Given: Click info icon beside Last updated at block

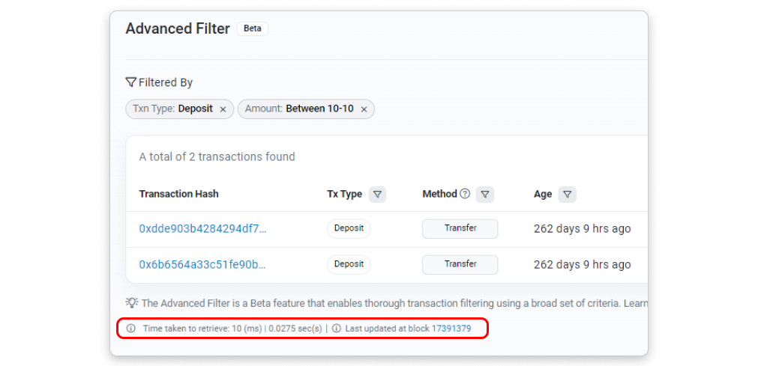Looking at the screenshot, I should (337, 328).
